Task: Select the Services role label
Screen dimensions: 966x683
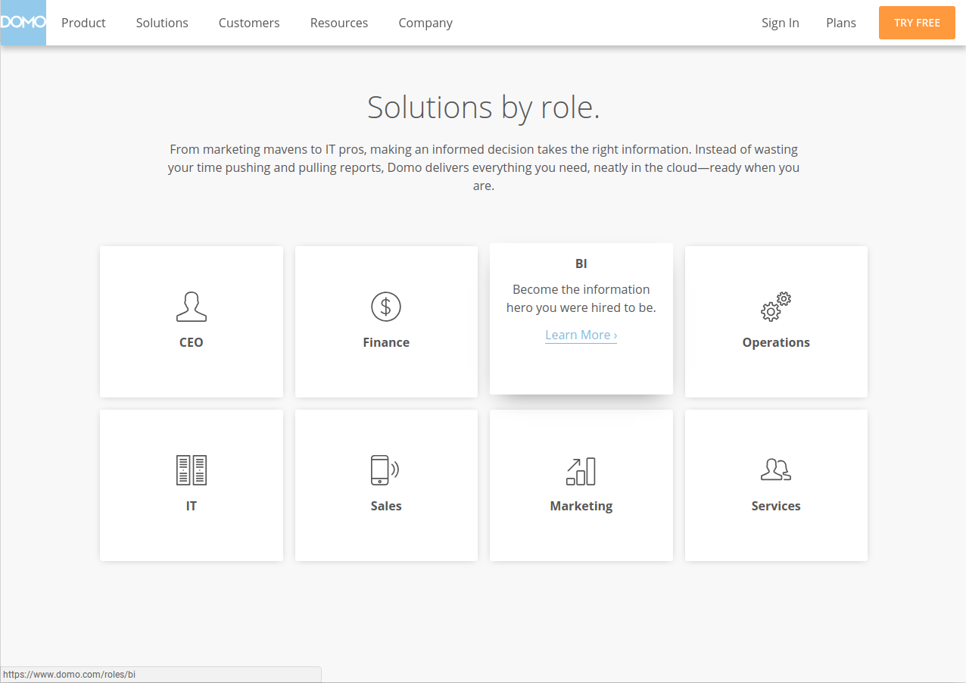Action: pos(776,506)
